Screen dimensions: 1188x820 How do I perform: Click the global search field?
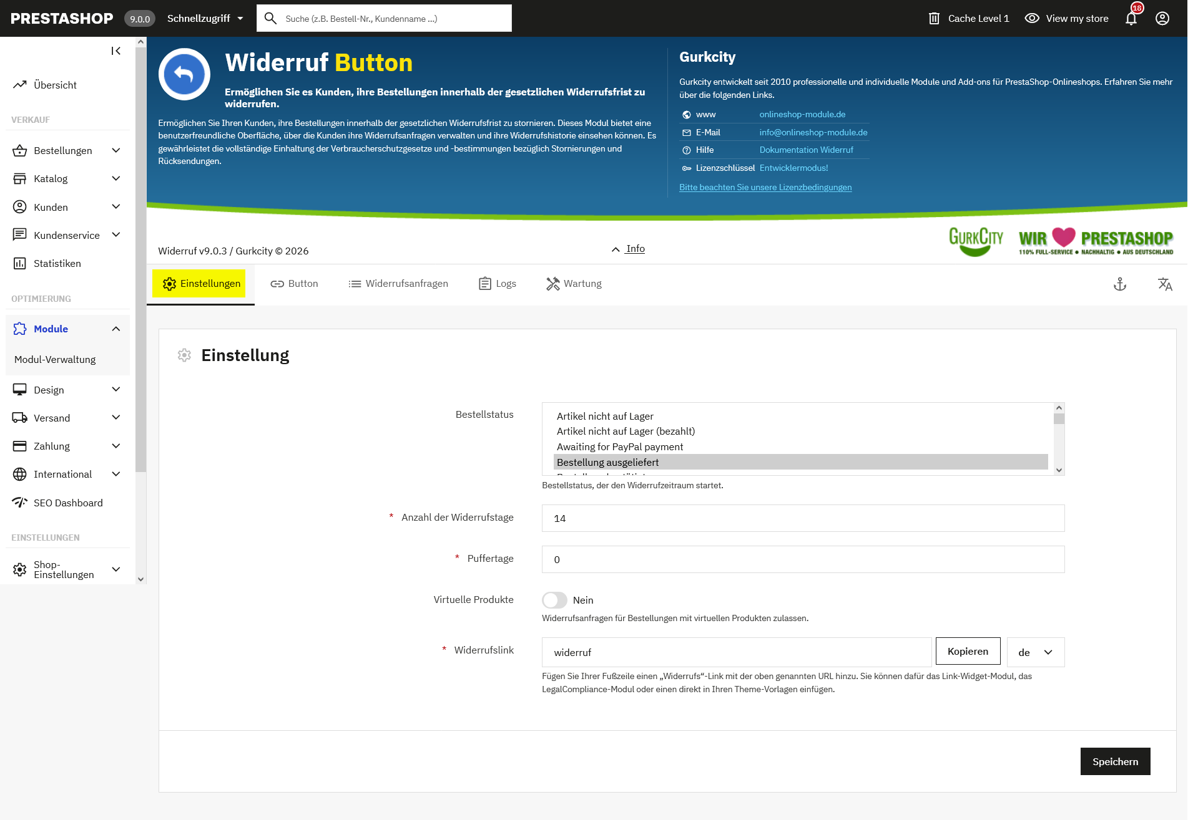[x=384, y=18]
